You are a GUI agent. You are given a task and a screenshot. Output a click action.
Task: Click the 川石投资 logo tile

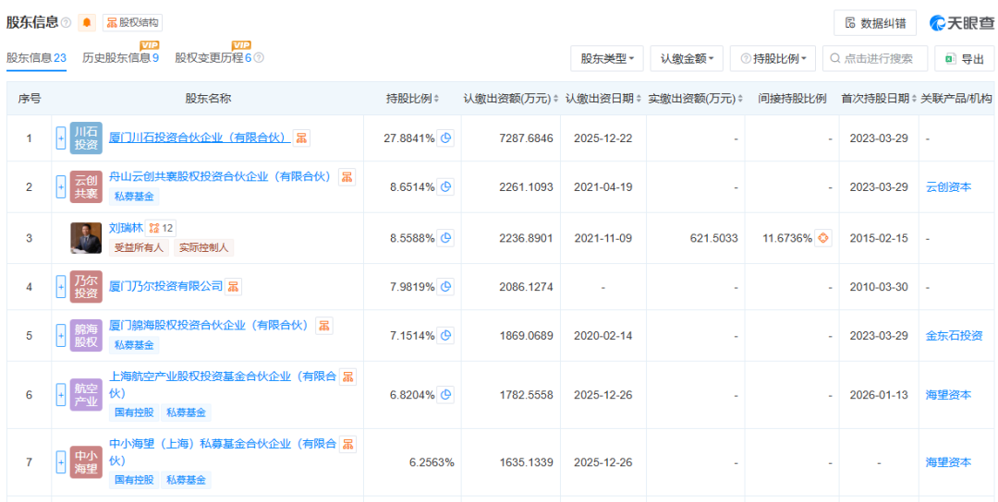pyautogui.click(x=86, y=137)
